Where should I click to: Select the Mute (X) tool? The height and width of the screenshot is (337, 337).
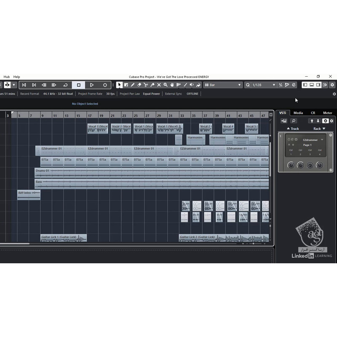159,85
